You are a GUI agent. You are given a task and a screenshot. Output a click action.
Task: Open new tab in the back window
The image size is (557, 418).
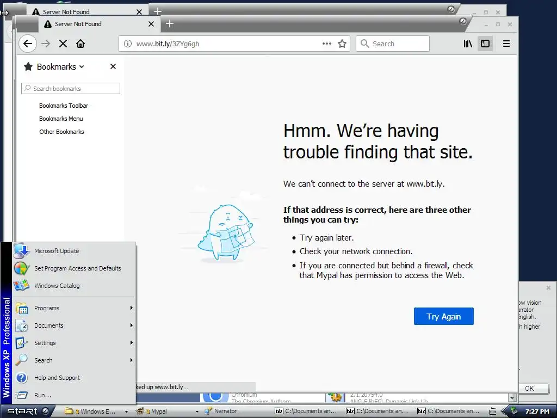pos(158,11)
